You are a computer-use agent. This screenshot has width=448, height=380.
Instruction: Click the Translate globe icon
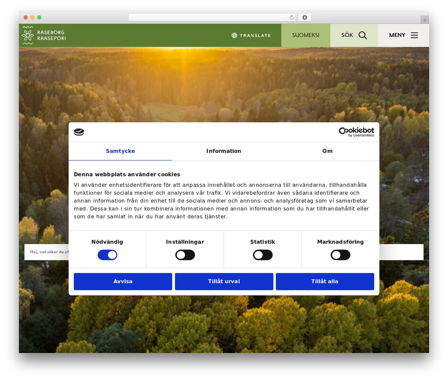[234, 35]
